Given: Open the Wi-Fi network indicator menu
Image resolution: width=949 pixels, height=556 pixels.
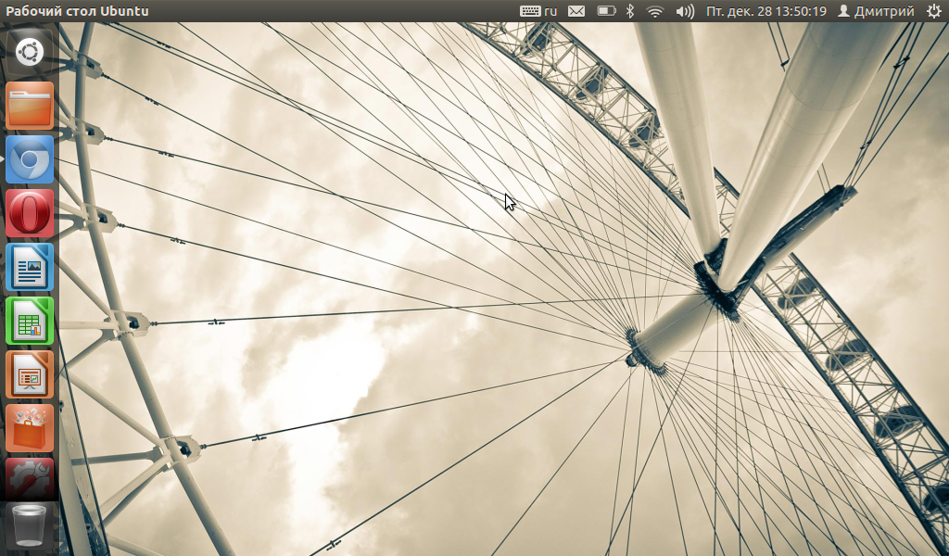Looking at the screenshot, I should point(655,11).
